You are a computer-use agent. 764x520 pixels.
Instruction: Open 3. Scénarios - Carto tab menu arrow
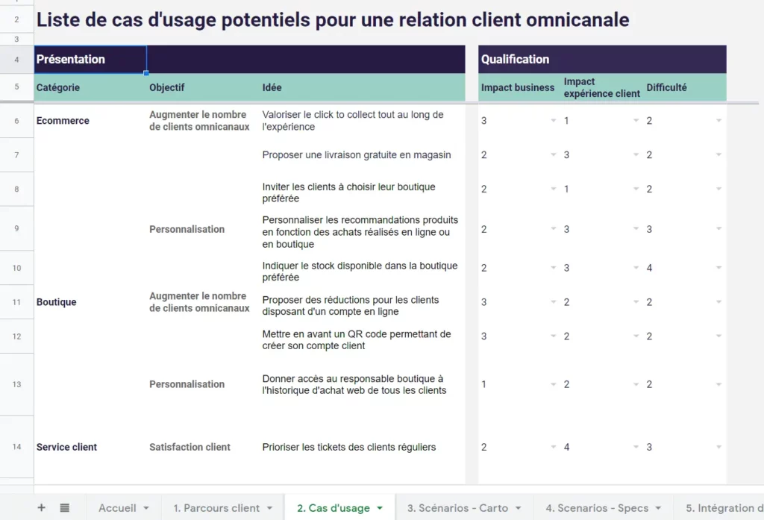click(x=518, y=508)
